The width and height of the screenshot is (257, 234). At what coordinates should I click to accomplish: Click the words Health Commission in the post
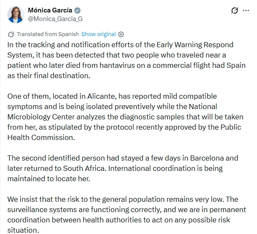tap(41, 137)
